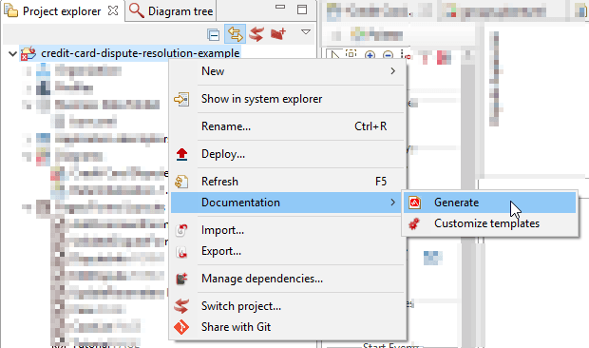The image size is (589, 348).
Task: Click the red Switch project toolbar icon
Action: (256, 34)
